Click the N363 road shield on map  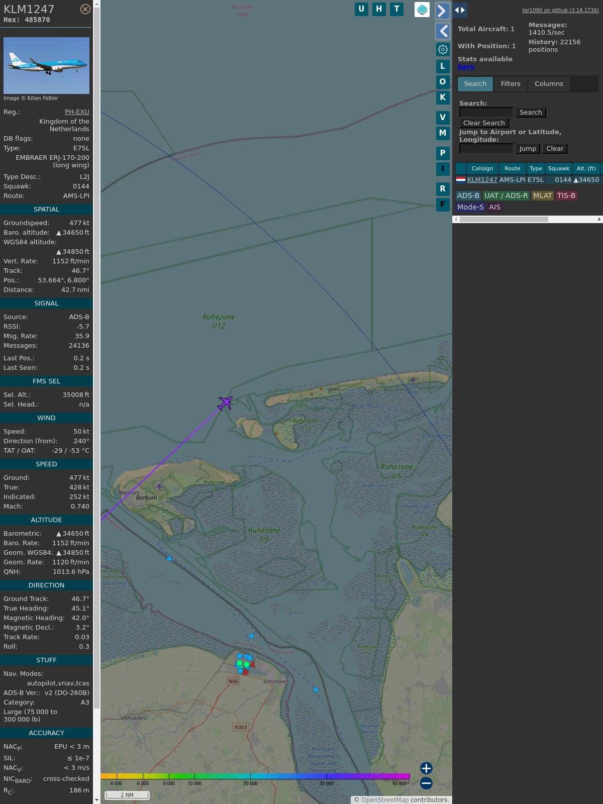241,727
